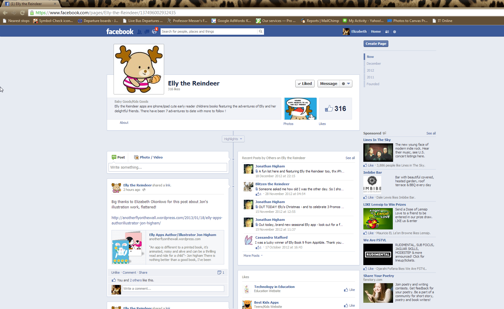Open the messages icon in header

coord(147,32)
